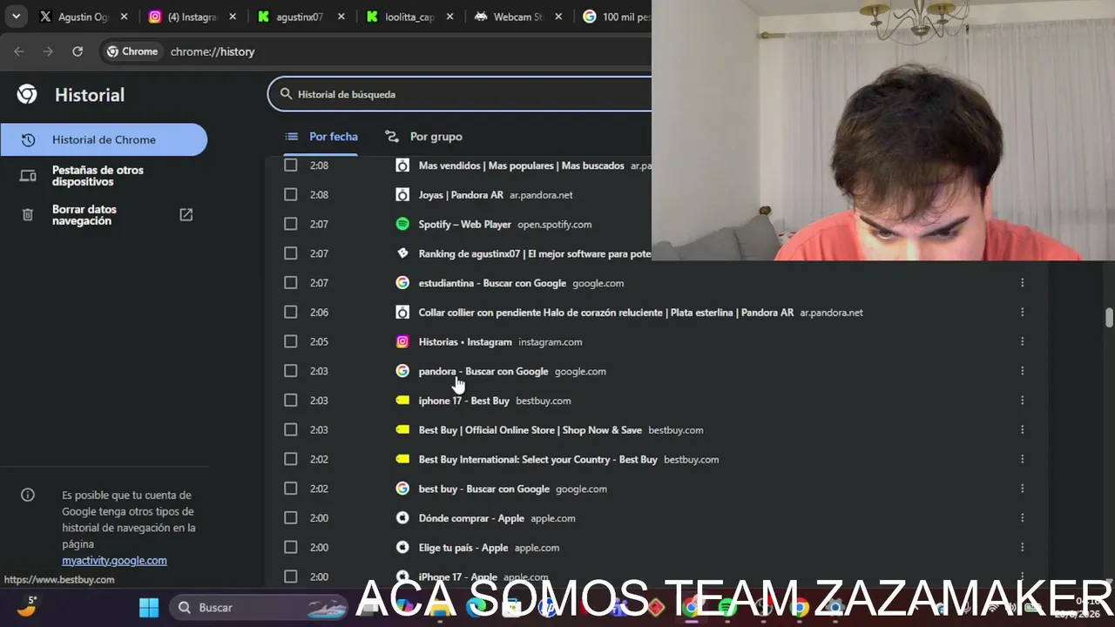Image resolution: width=1115 pixels, height=627 pixels.
Task: Open the Joyas | Pandora AR history link
Action: tap(461, 195)
